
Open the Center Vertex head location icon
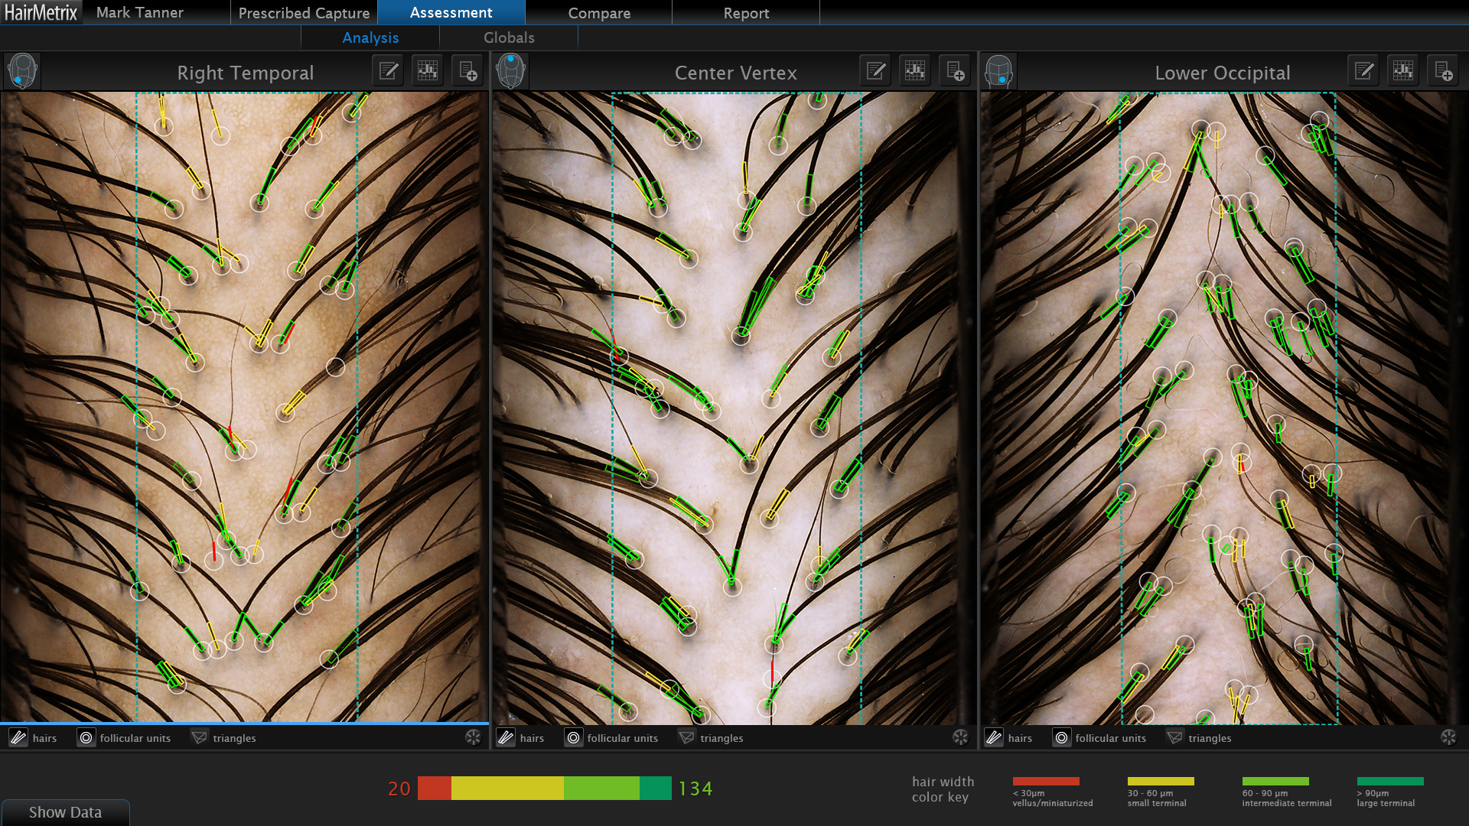click(x=510, y=72)
